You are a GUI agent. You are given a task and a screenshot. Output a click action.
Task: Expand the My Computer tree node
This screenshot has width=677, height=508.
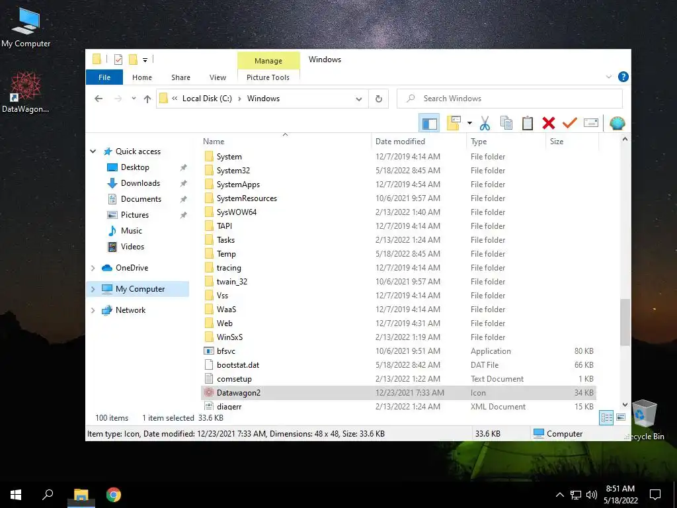pyautogui.click(x=93, y=289)
